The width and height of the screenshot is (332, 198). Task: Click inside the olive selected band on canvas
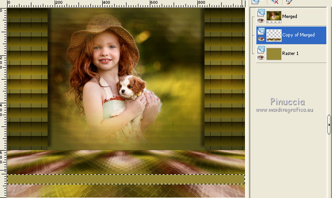point(126,179)
